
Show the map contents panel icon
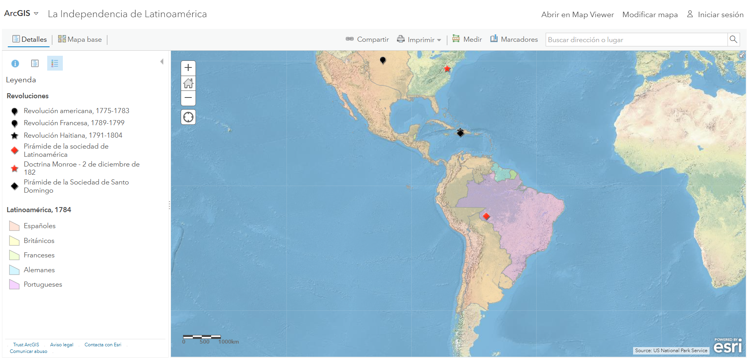point(35,63)
